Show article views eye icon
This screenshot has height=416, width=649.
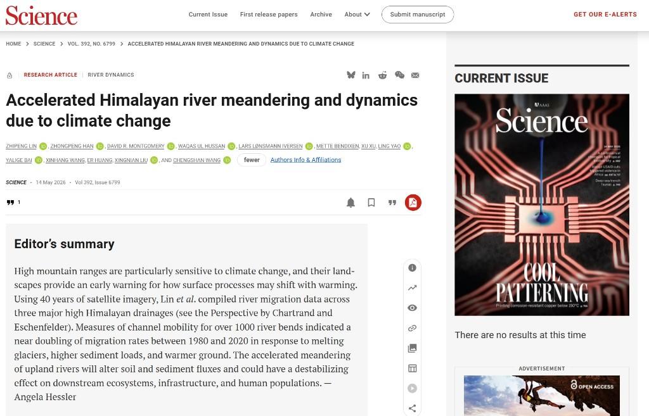pos(412,308)
